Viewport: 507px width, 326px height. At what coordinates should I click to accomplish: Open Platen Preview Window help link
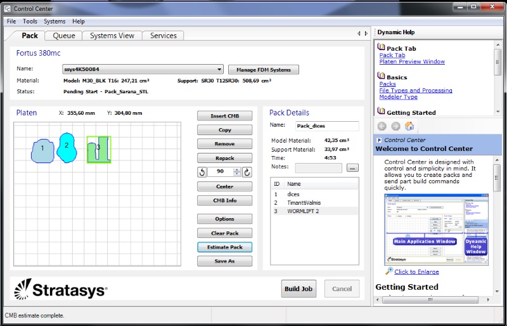click(x=412, y=62)
